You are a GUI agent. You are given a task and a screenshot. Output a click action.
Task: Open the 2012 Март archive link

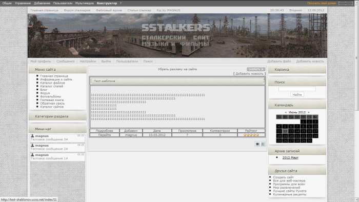pyautogui.click(x=290, y=157)
